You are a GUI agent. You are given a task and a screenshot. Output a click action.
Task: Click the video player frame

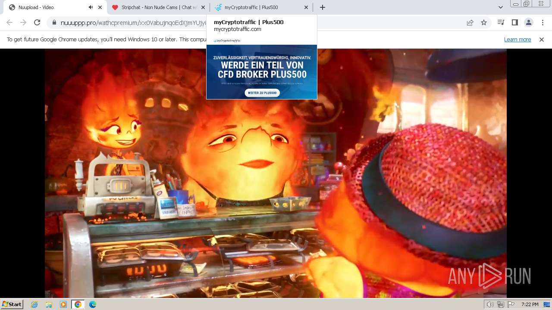pos(276,173)
